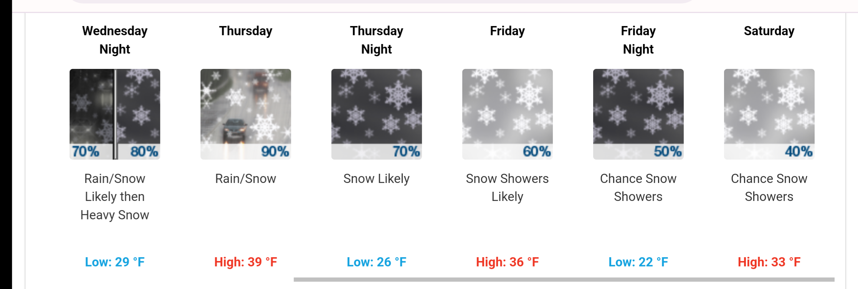Click the Thursday Night snow 70% icon

tap(377, 114)
